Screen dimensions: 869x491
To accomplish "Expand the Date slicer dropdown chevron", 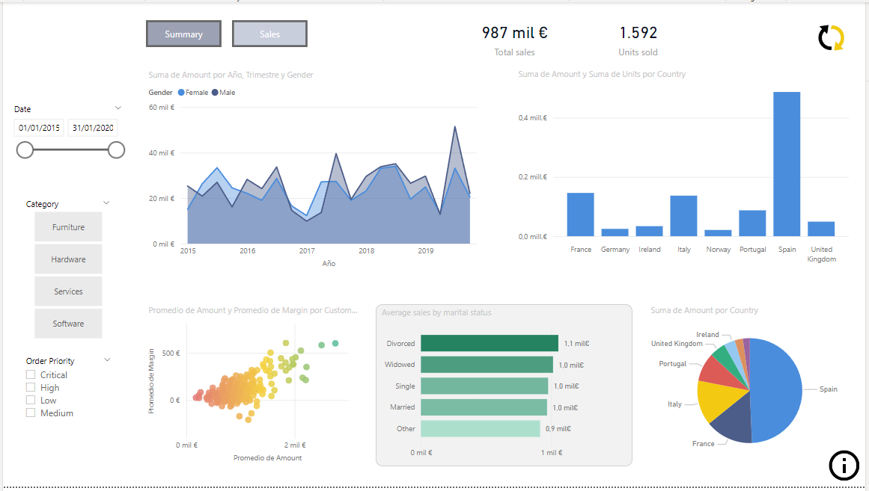I will pyautogui.click(x=118, y=108).
